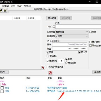Select the 姓名 entry description
This screenshot has width=101, height=101.
7,88
